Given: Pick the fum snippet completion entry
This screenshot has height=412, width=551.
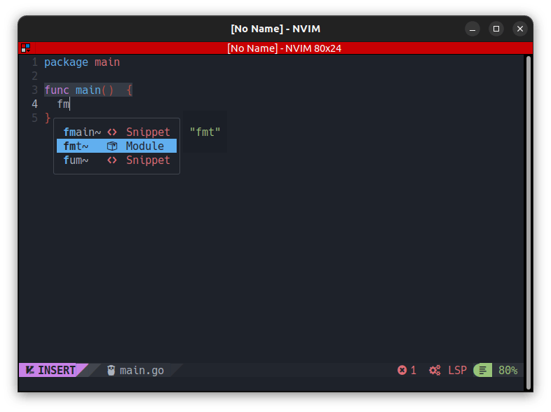Looking at the screenshot, I should (116, 160).
